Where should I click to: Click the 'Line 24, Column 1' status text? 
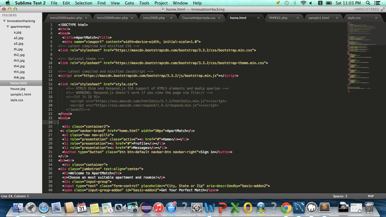(15, 196)
